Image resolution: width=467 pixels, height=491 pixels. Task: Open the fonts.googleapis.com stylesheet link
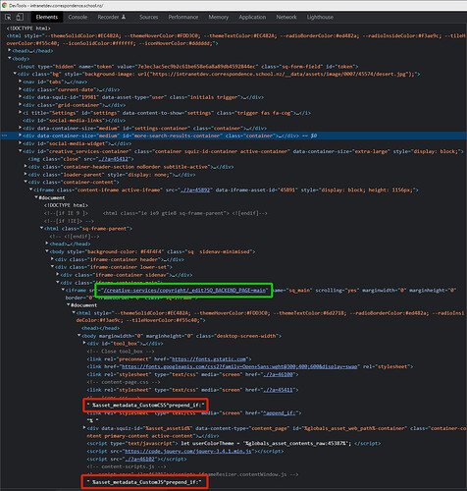point(238,366)
